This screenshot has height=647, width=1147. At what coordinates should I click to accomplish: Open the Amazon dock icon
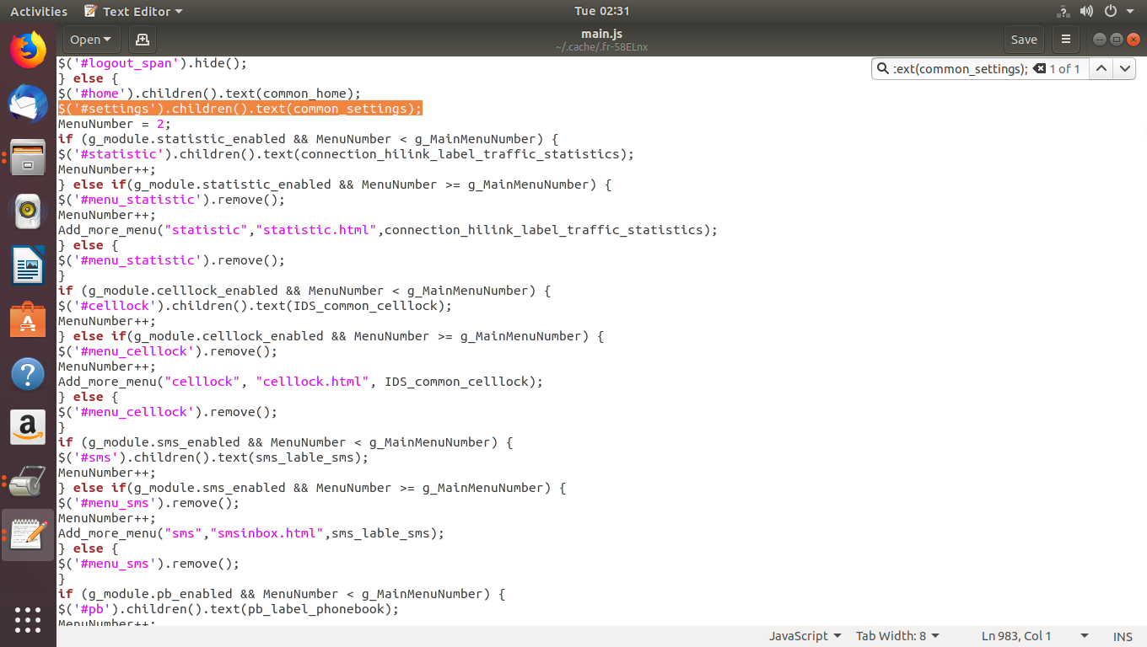tap(28, 427)
